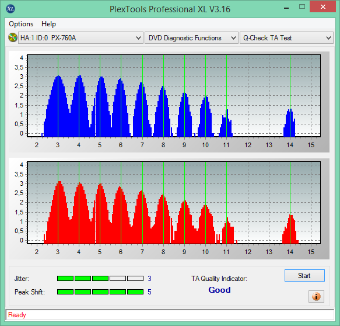Image resolution: width=340 pixels, height=326 pixels.
Task: Click the Peak Shift level bar
Action: click(x=100, y=292)
